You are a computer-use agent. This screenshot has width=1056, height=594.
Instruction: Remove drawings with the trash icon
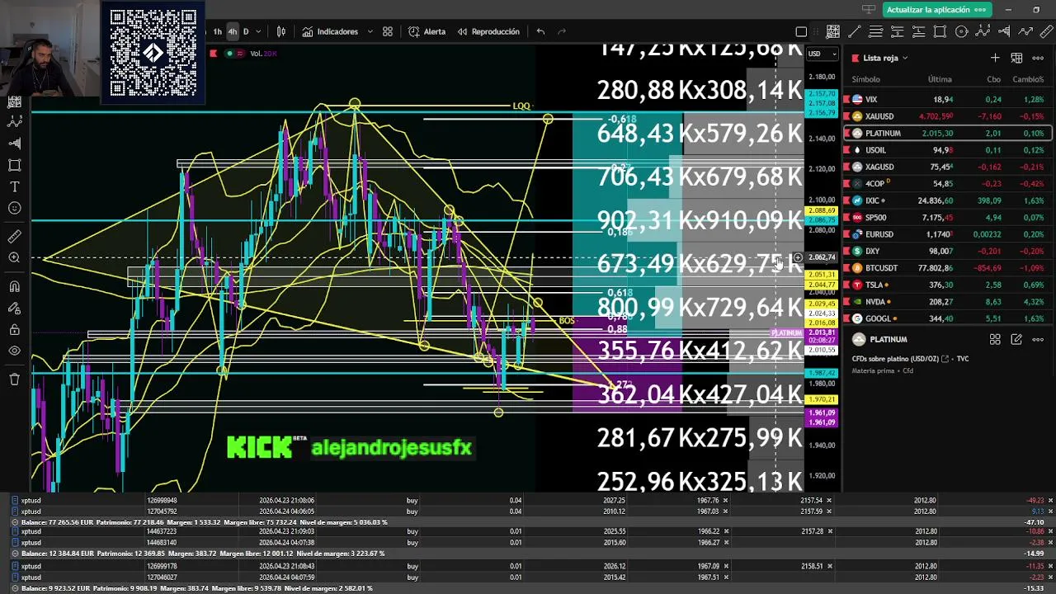[x=14, y=379]
